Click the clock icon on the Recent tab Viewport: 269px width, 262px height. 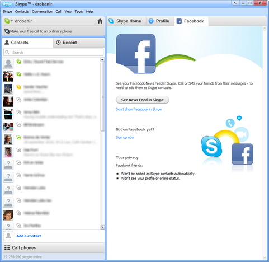[58, 43]
